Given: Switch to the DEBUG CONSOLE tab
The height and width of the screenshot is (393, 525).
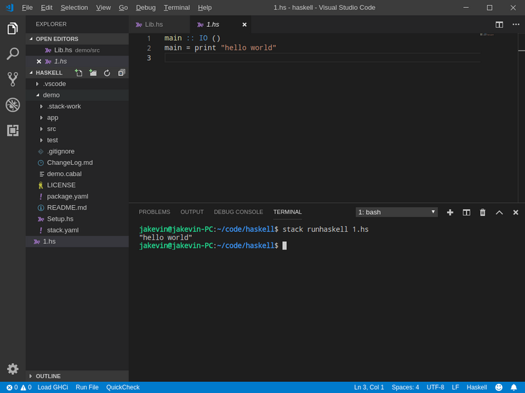Looking at the screenshot, I should [238, 212].
